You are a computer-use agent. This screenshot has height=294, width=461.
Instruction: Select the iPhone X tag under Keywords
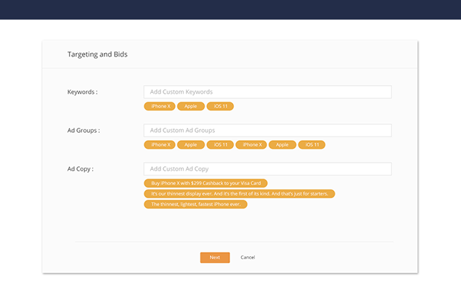pos(160,106)
